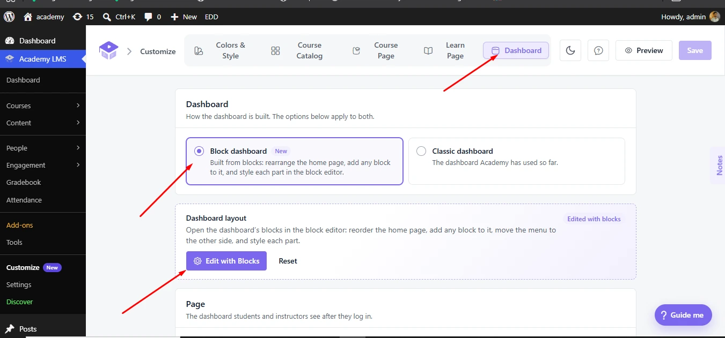725x338 pixels.
Task: Open the comments bubble icon
Action: tap(149, 17)
